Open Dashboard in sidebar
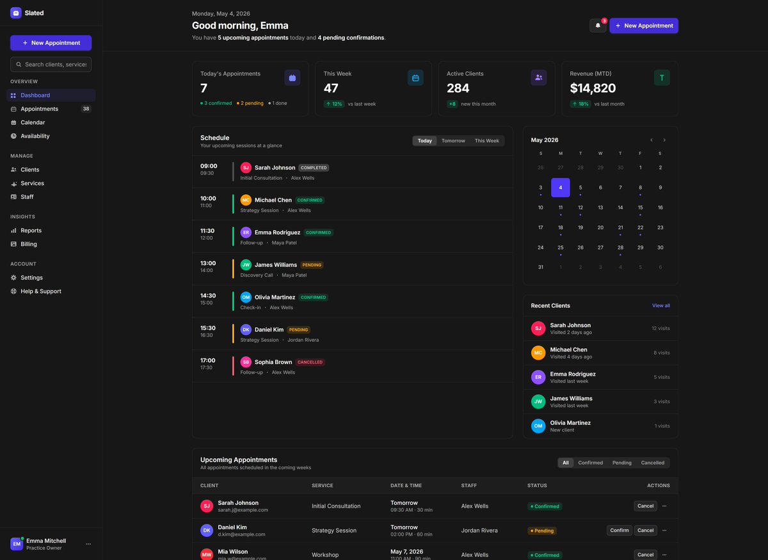 (51, 95)
